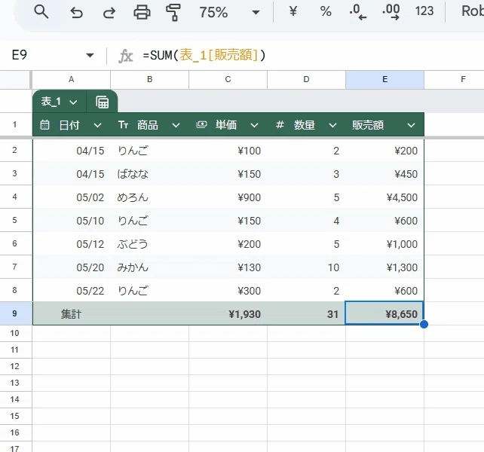This screenshot has width=484, height=452.
Task: Activate the paint format roller tool
Action: pyautogui.click(x=173, y=12)
